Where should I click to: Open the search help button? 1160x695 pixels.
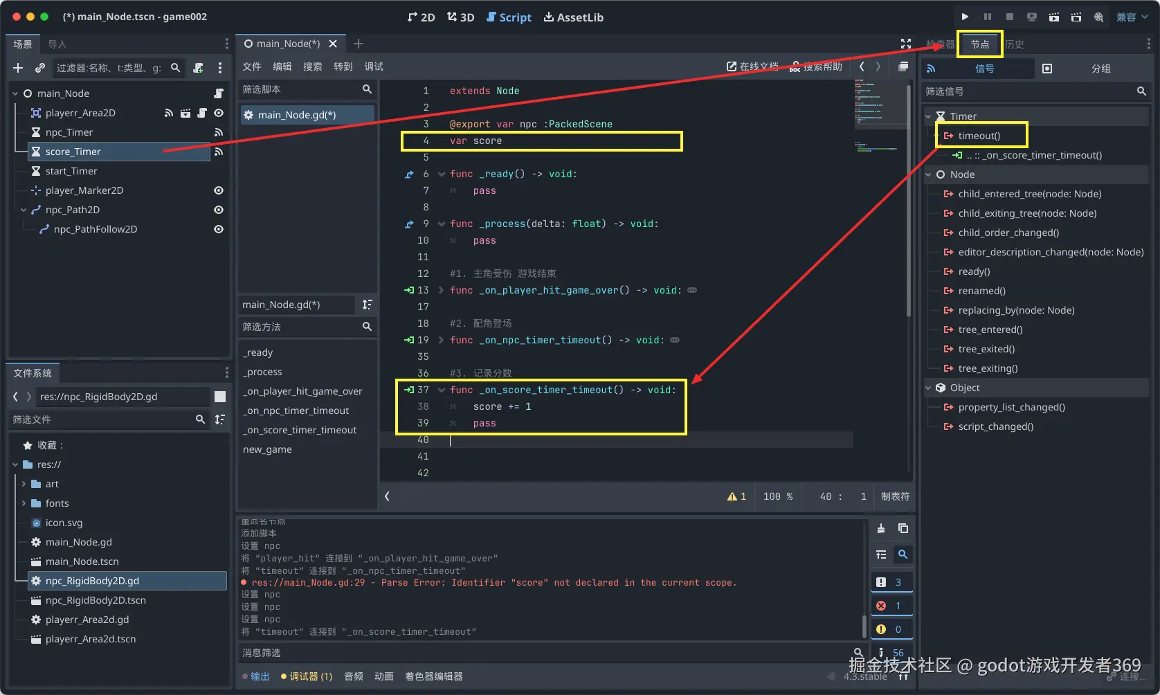[x=817, y=66]
